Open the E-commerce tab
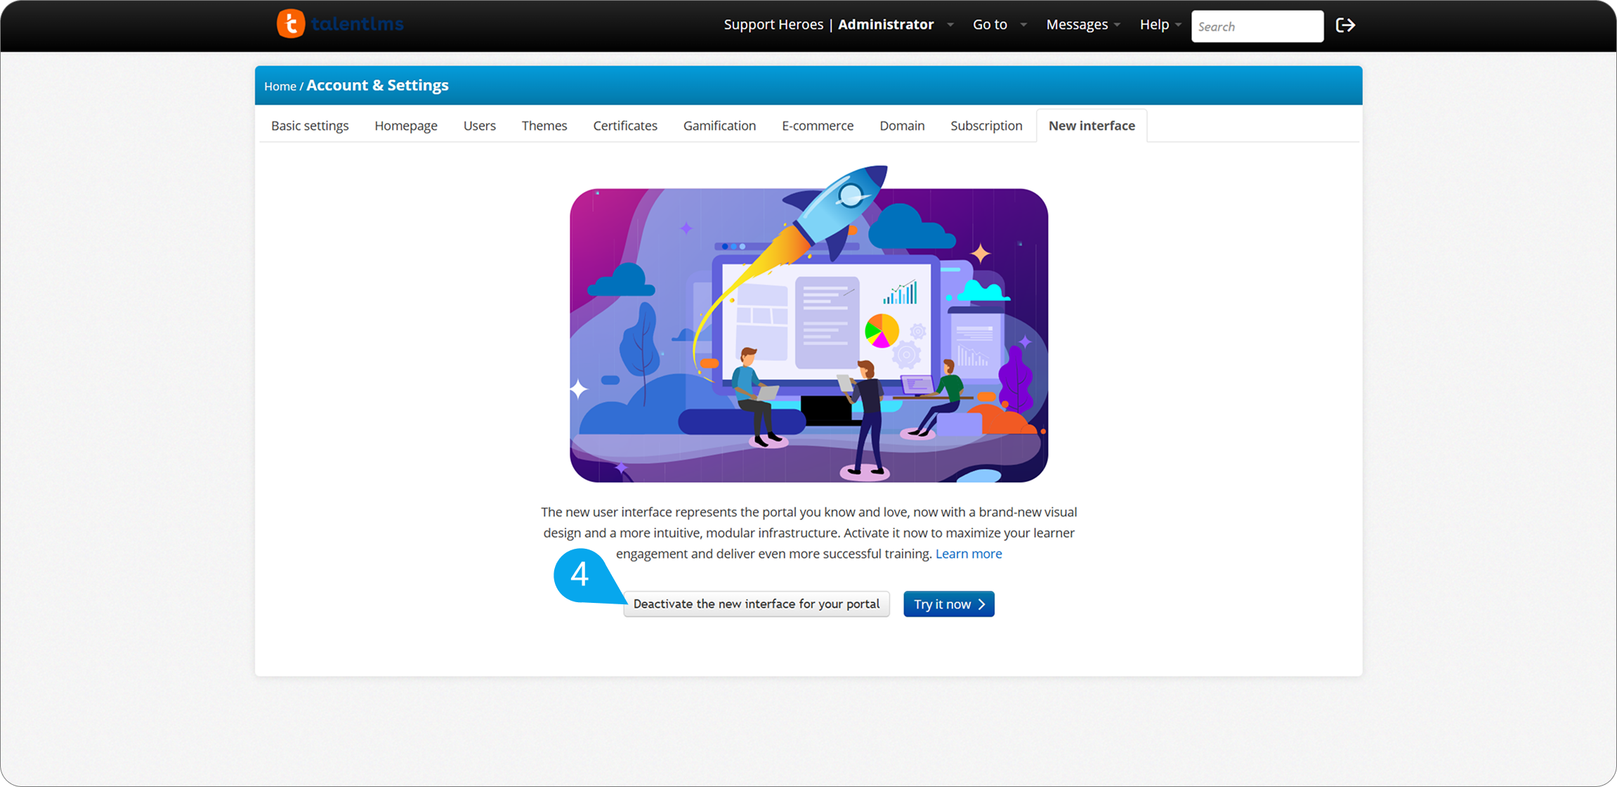The width and height of the screenshot is (1617, 787). (x=818, y=126)
